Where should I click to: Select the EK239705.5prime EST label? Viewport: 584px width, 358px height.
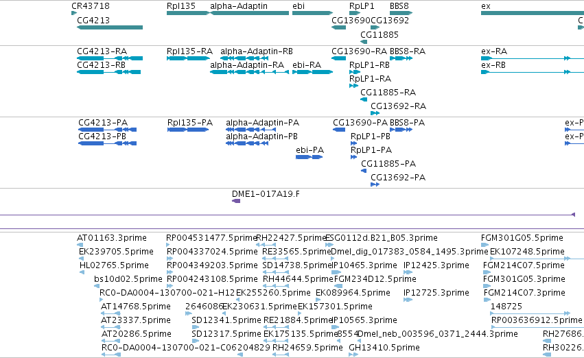(x=116, y=252)
